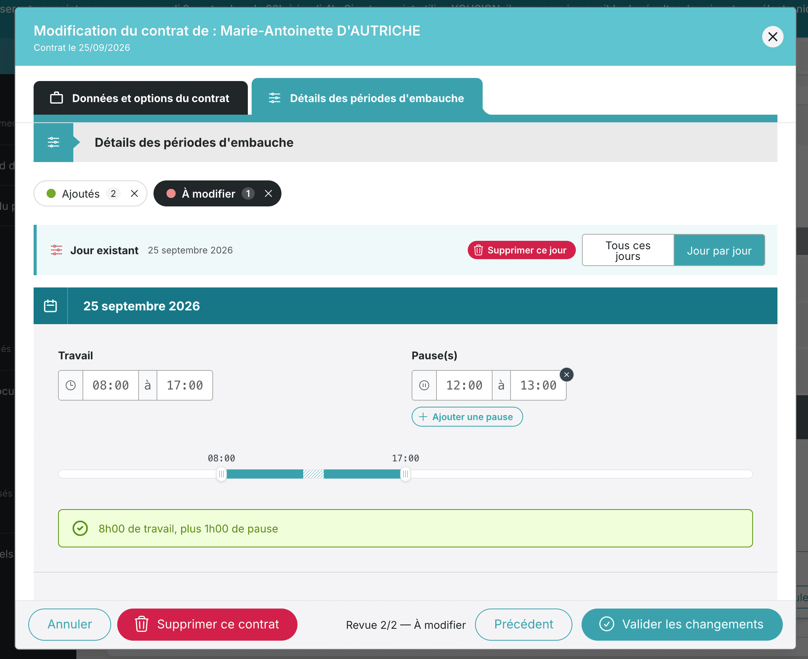
Task: Delete this day with Supprimer ce jour
Action: 521,250
